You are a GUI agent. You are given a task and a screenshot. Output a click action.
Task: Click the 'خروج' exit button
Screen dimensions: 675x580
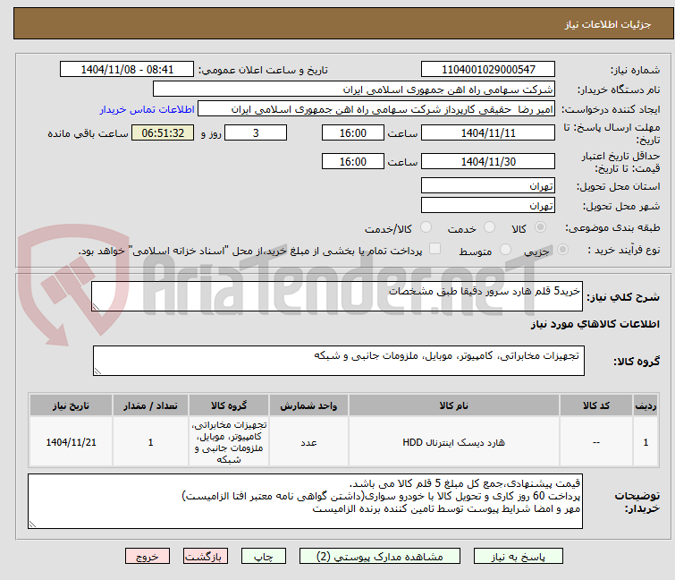pos(148,557)
